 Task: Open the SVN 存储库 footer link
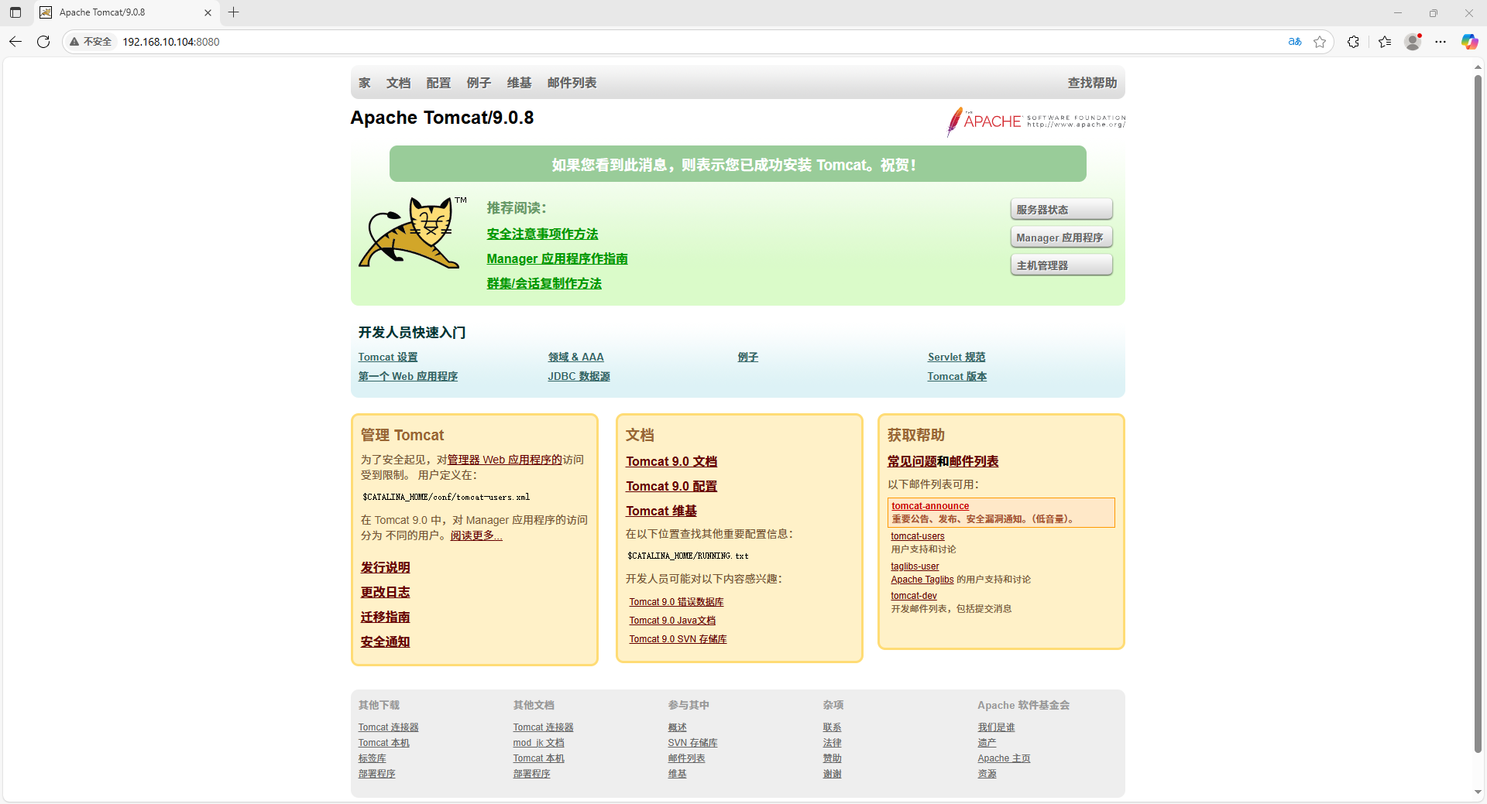692,743
